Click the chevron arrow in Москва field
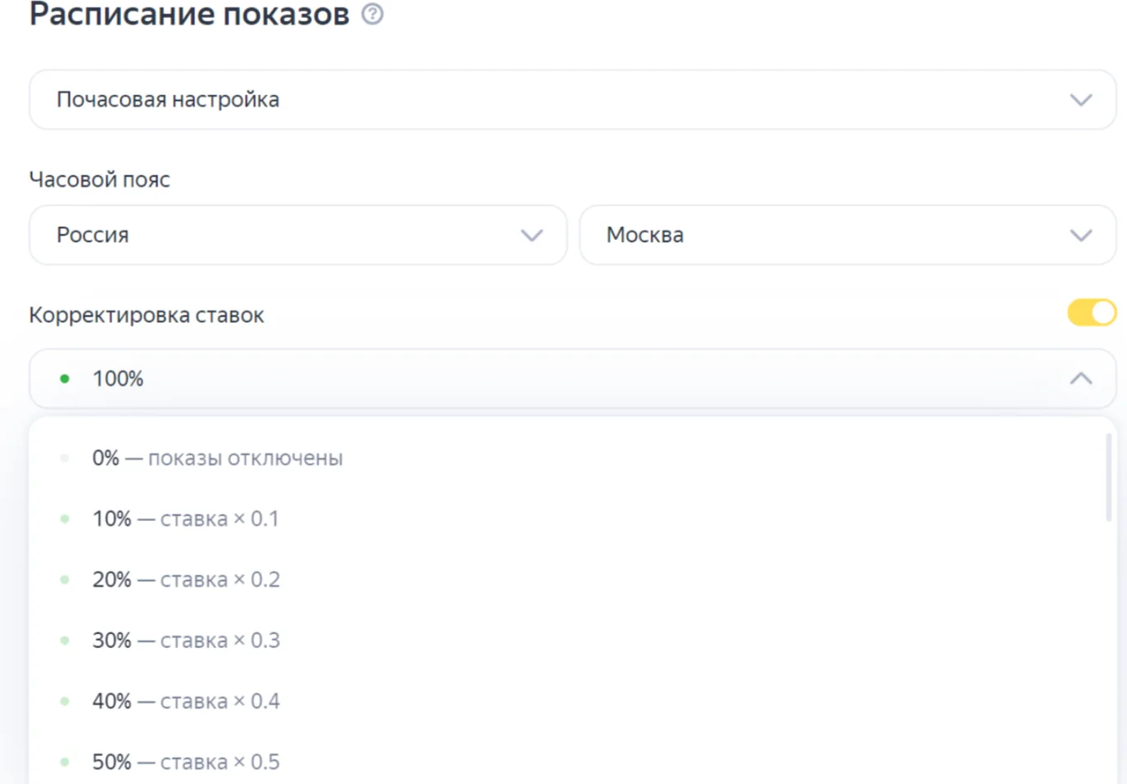The width and height of the screenshot is (1127, 784). coord(1081,236)
